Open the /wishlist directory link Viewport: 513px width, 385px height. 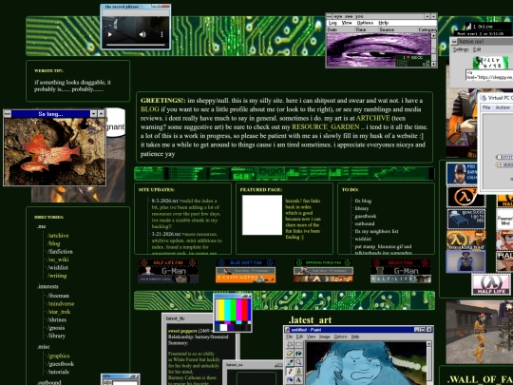point(58,267)
